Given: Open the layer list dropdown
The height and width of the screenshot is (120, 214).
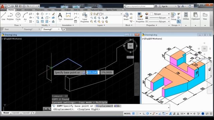Looking at the screenshot, I should [x=121, y=14].
